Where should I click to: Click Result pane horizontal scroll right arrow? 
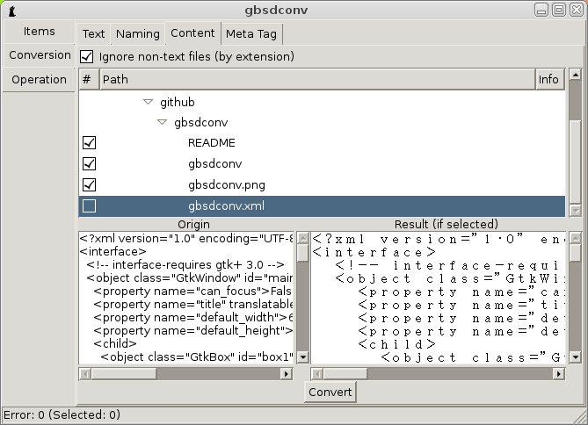pyautogui.click(x=559, y=374)
